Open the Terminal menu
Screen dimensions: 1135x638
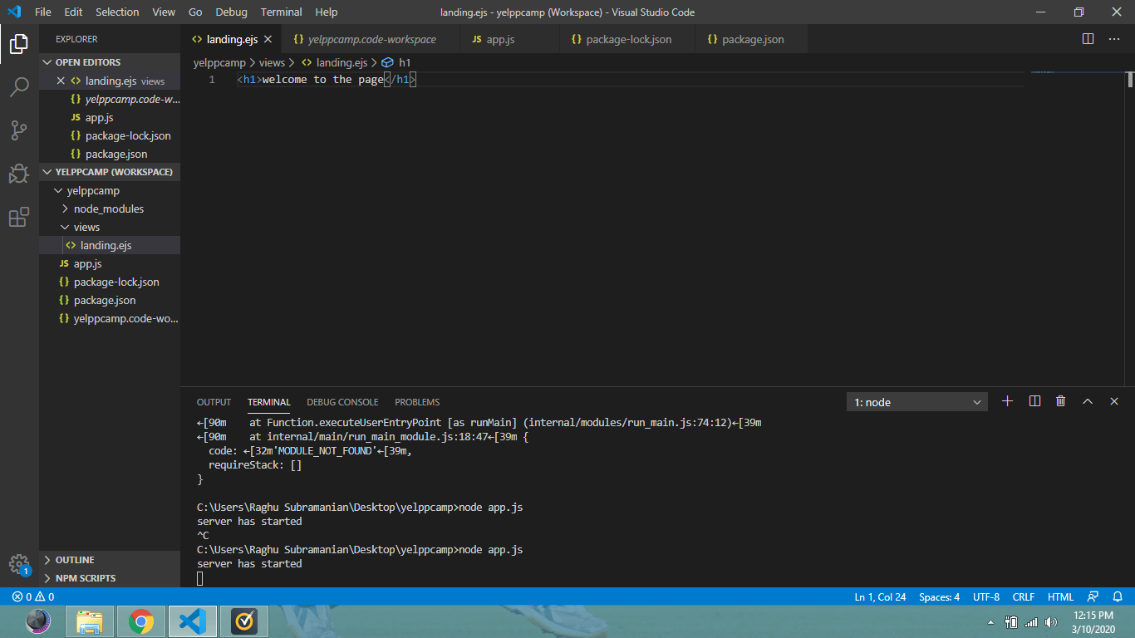click(x=281, y=12)
